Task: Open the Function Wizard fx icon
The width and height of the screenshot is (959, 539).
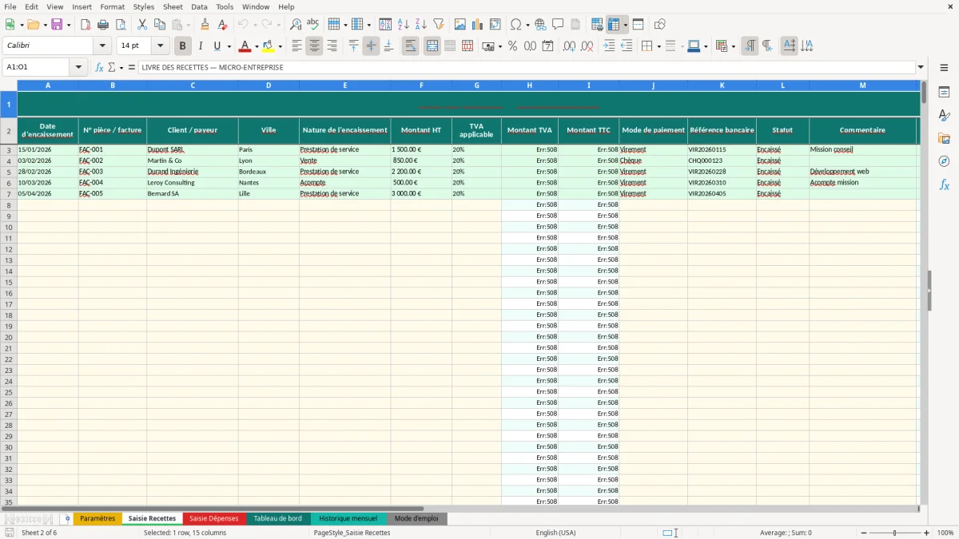Action: point(99,67)
